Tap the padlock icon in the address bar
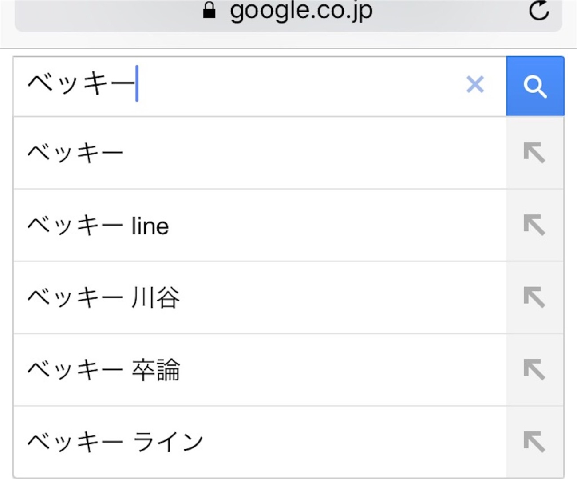Screen dimensions: 577x479 pyautogui.click(x=209, y=11)
